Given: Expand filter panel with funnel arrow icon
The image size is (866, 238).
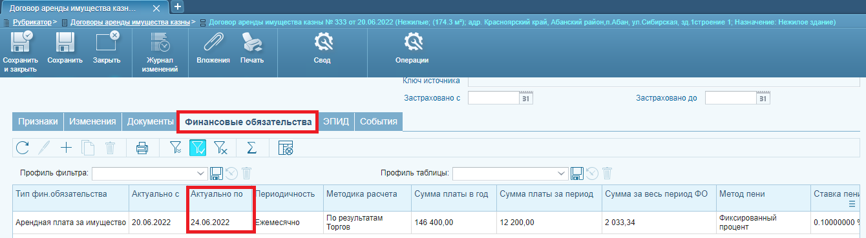Looking at the screenshot, I should click(175, 148).
